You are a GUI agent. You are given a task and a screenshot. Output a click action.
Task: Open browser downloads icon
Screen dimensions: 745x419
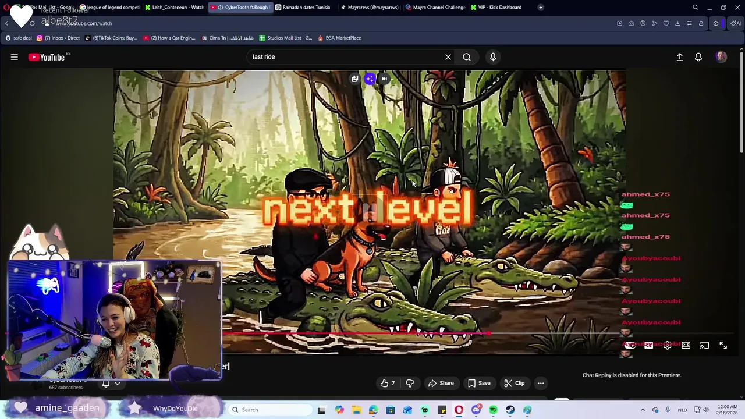(x=677, y=23)
